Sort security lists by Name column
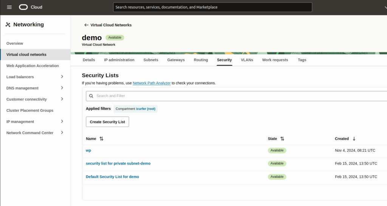The image size is (387, 206). pos(101,139)
